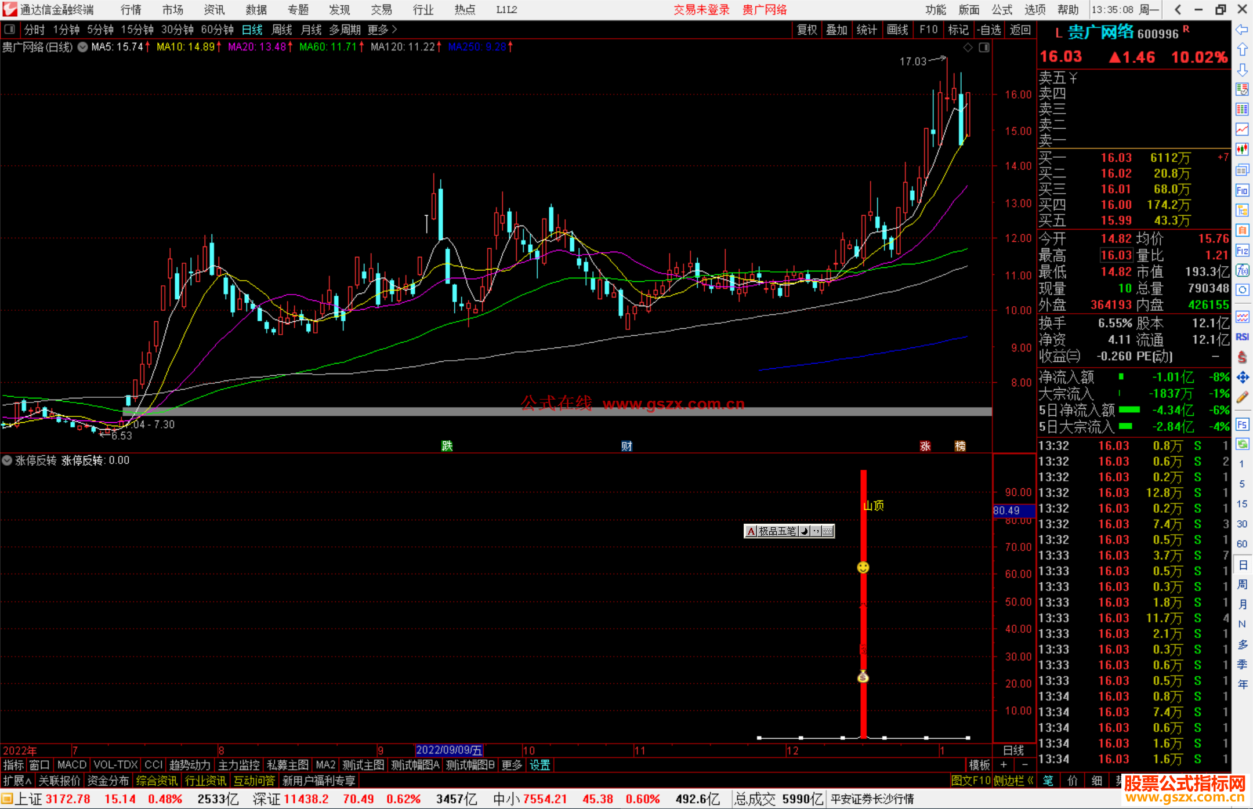The image size is (1253, 809).
Task: Open the F10 company info sidebar icon
Action: [x=1242, y=191]
